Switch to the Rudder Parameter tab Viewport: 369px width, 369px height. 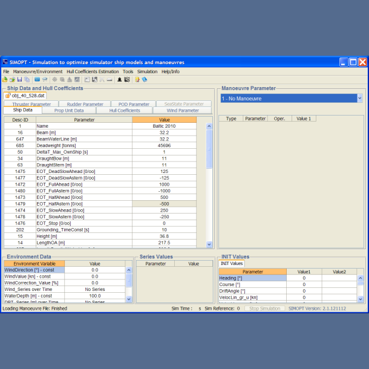pos(85,104)
